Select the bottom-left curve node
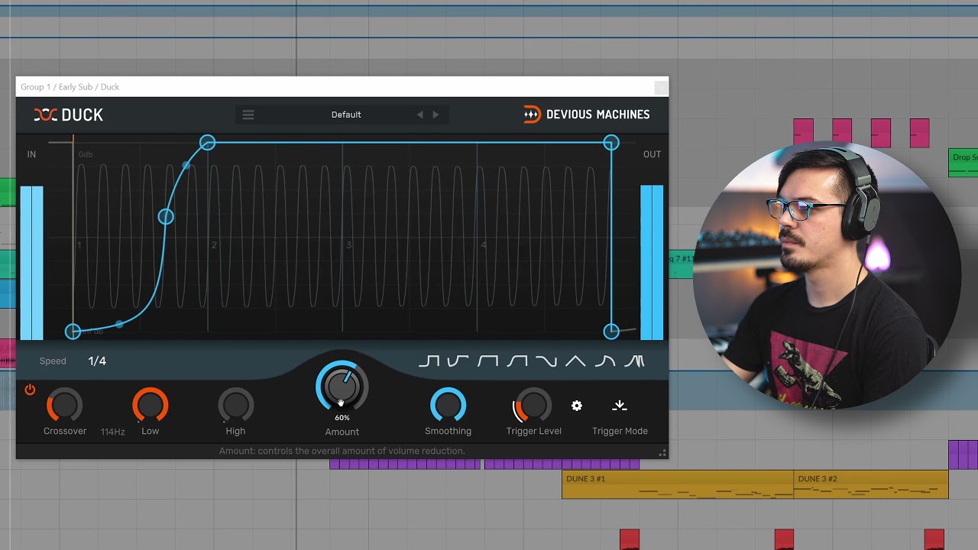This screenshot has width=978, height=550. (x=73, y=332)
